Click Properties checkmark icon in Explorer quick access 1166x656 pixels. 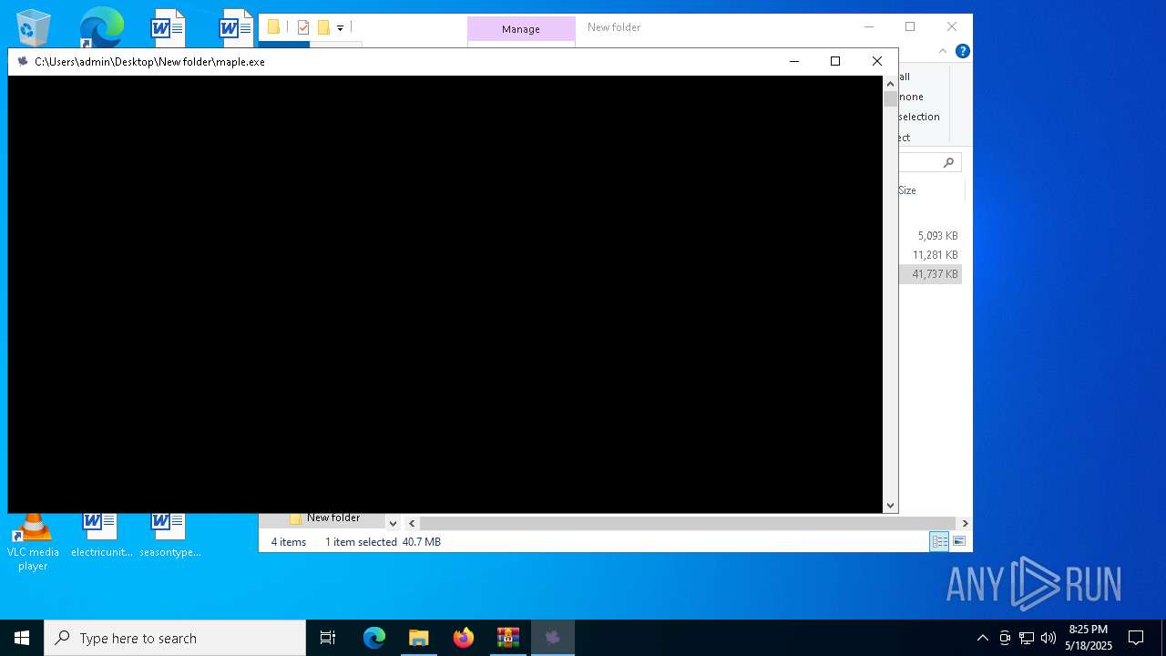point(303,27)
